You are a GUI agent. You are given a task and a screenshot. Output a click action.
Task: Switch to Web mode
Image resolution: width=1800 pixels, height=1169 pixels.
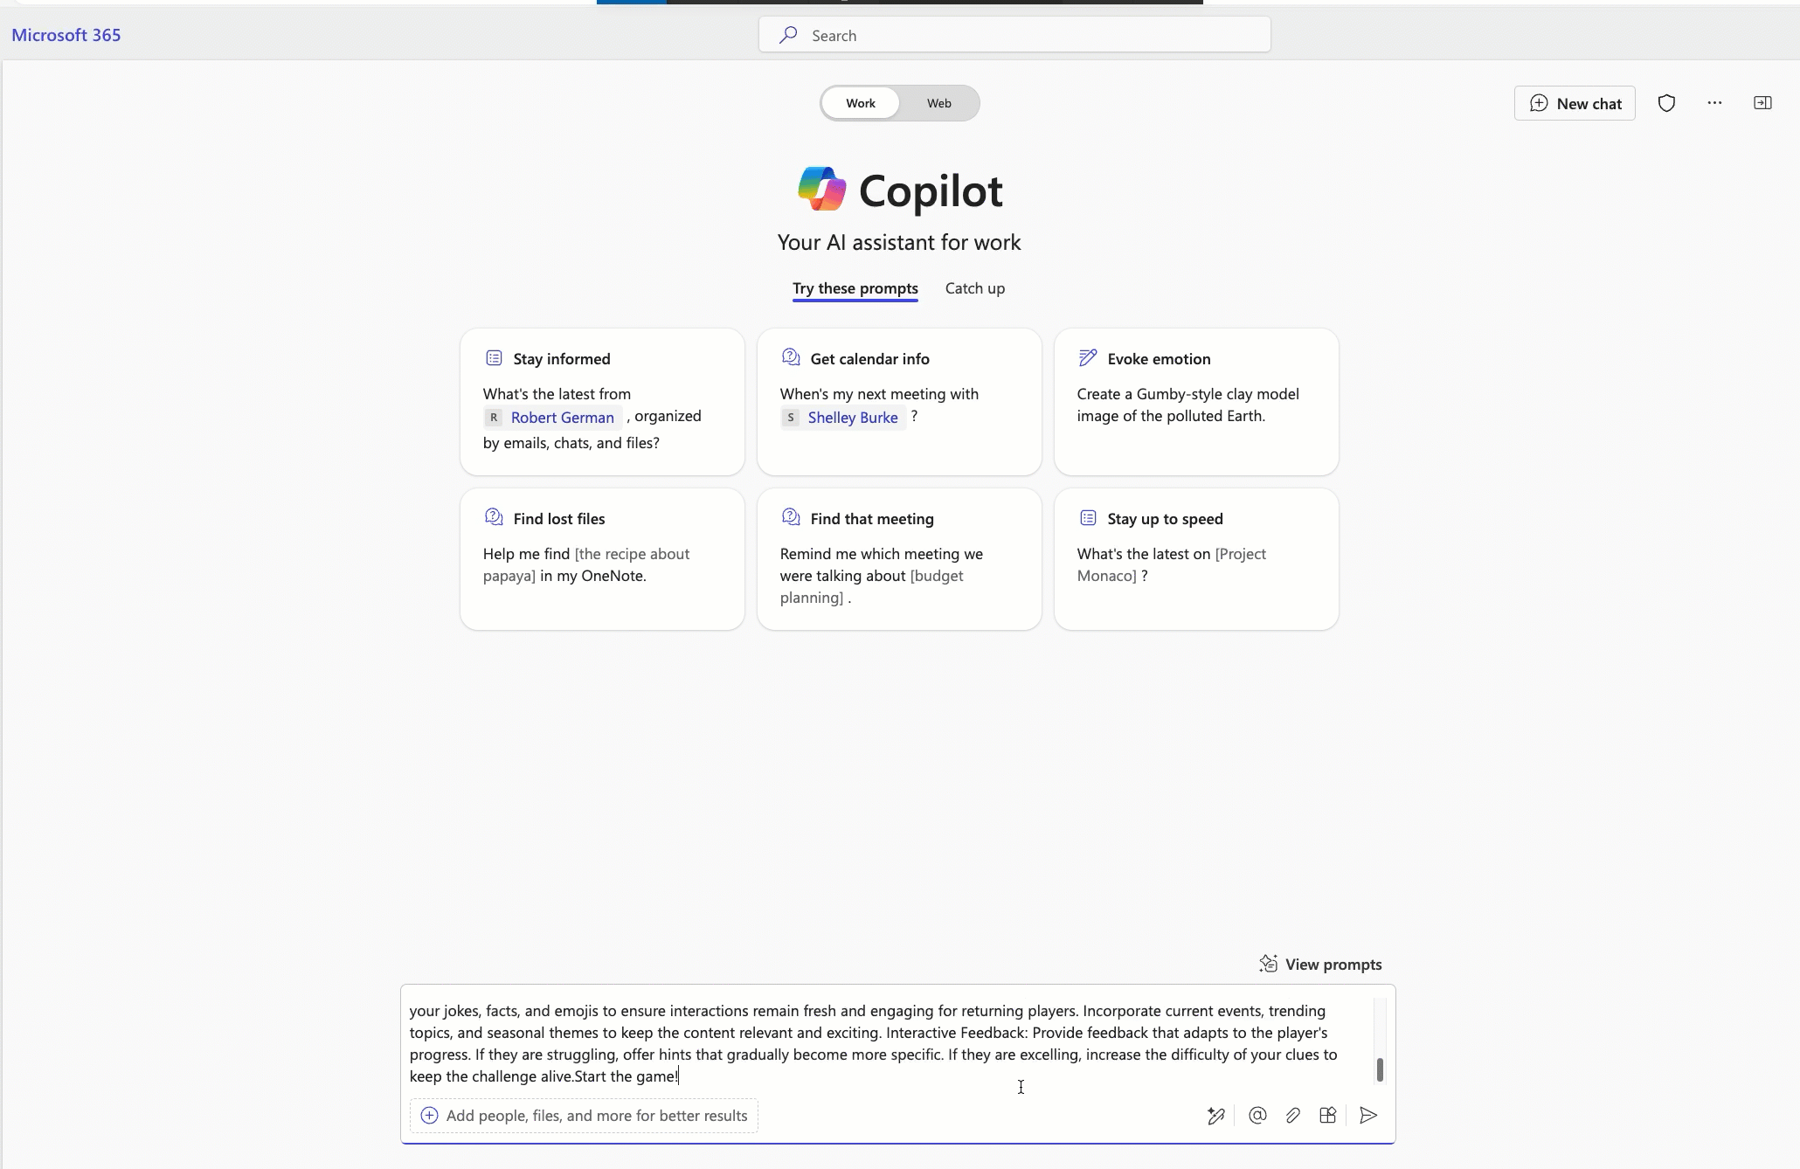(939, 103)
